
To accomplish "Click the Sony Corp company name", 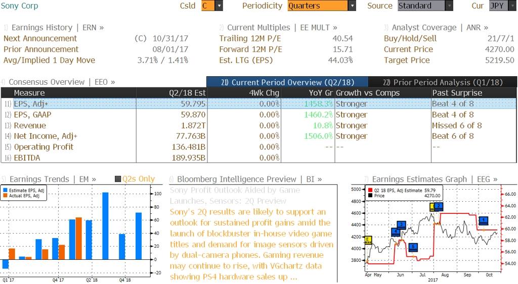I will (20, 6).
